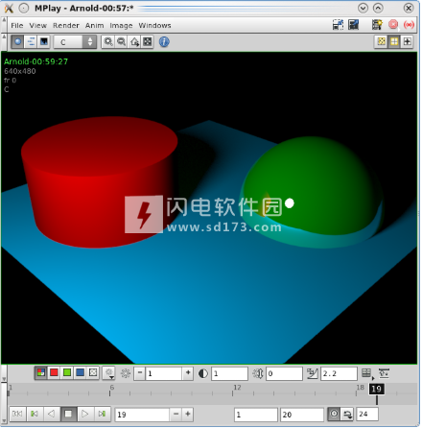The width and height of the screenshot is (422, 428).
Task: Click the adaptive gamma icon
Action: pyautogui.click(x=312, y=373)
